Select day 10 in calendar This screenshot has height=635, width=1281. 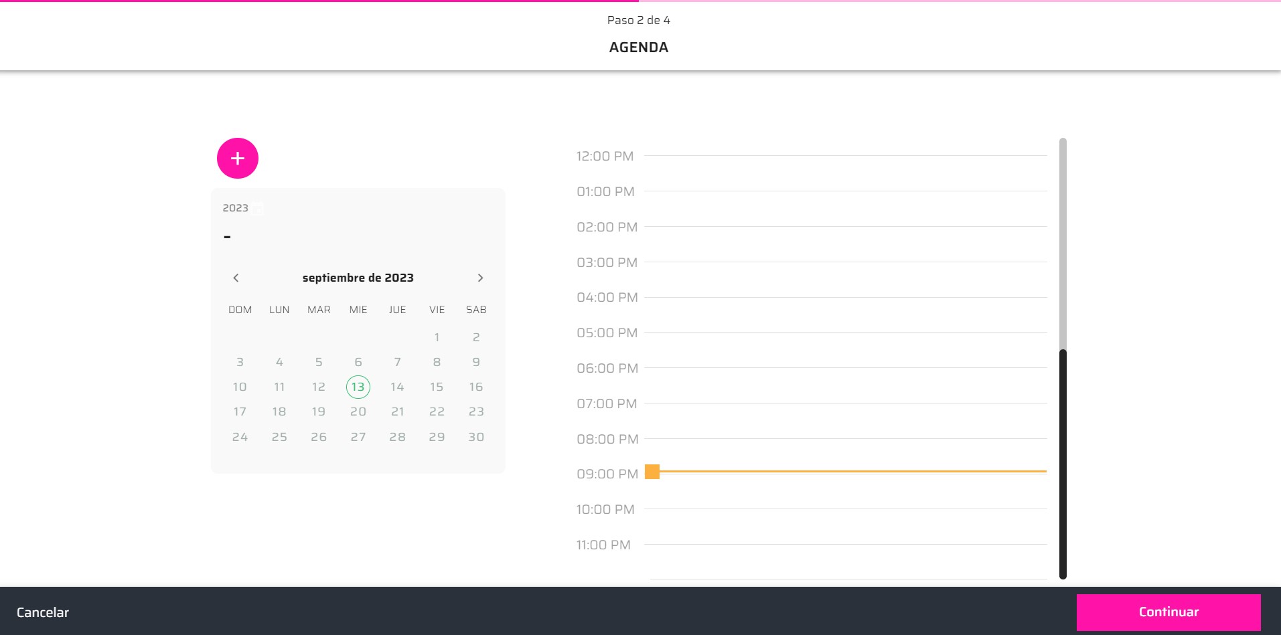[240, 387]
